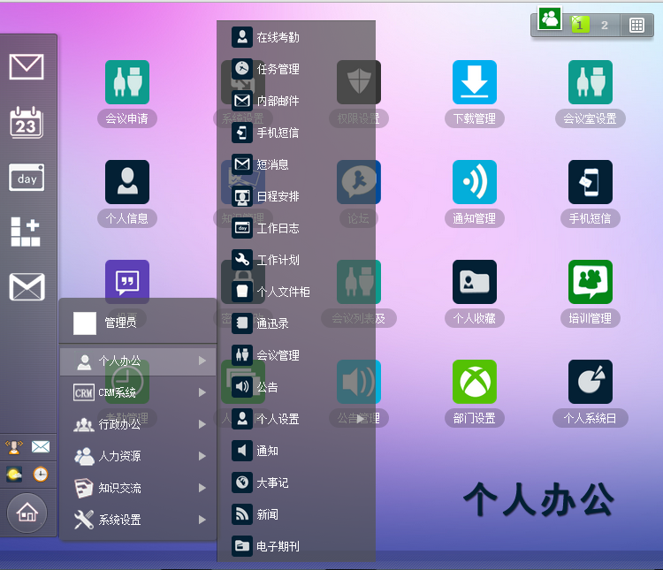Switch to desktop page 2

click(605, 26)
